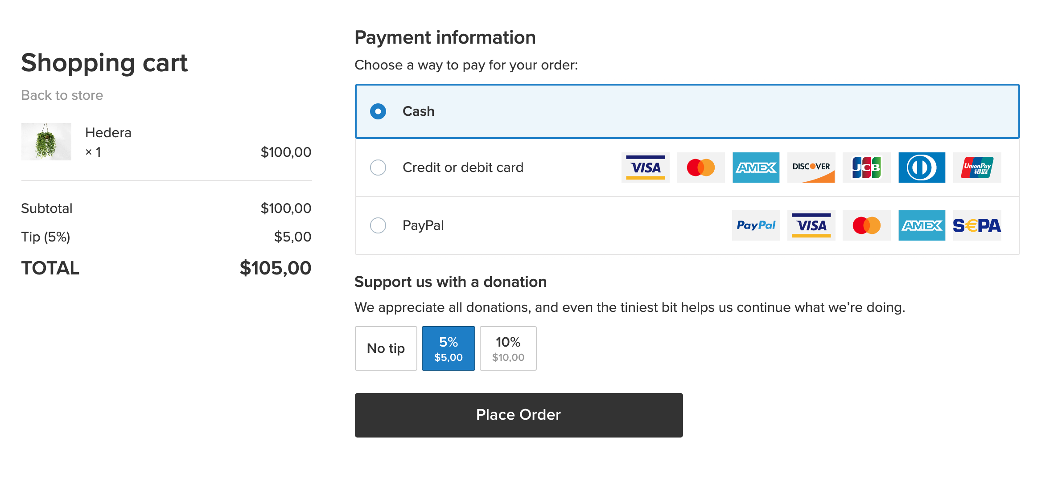Choose the PayPal radio button

click(378, 225)
